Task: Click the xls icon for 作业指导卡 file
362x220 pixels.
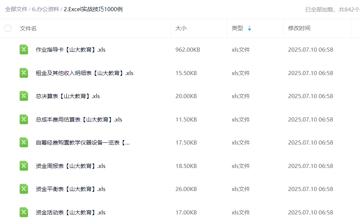Action: tap(24, 49)
